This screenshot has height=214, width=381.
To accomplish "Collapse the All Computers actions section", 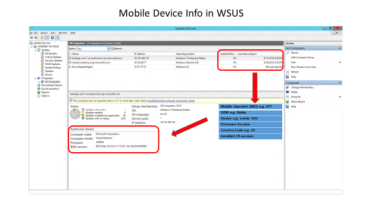I will (340, 48).
